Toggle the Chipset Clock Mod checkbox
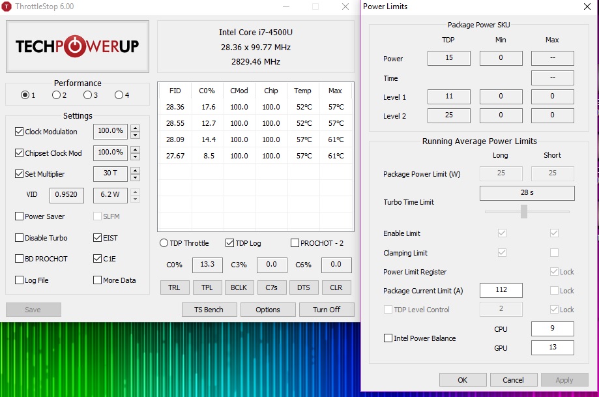Viewport: 599px width, 397px height. tap(19, 153)
